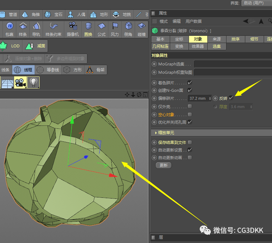The image size is (272, 243).
Task: Switch to the 来源 tab
Action: coord(217,39)
